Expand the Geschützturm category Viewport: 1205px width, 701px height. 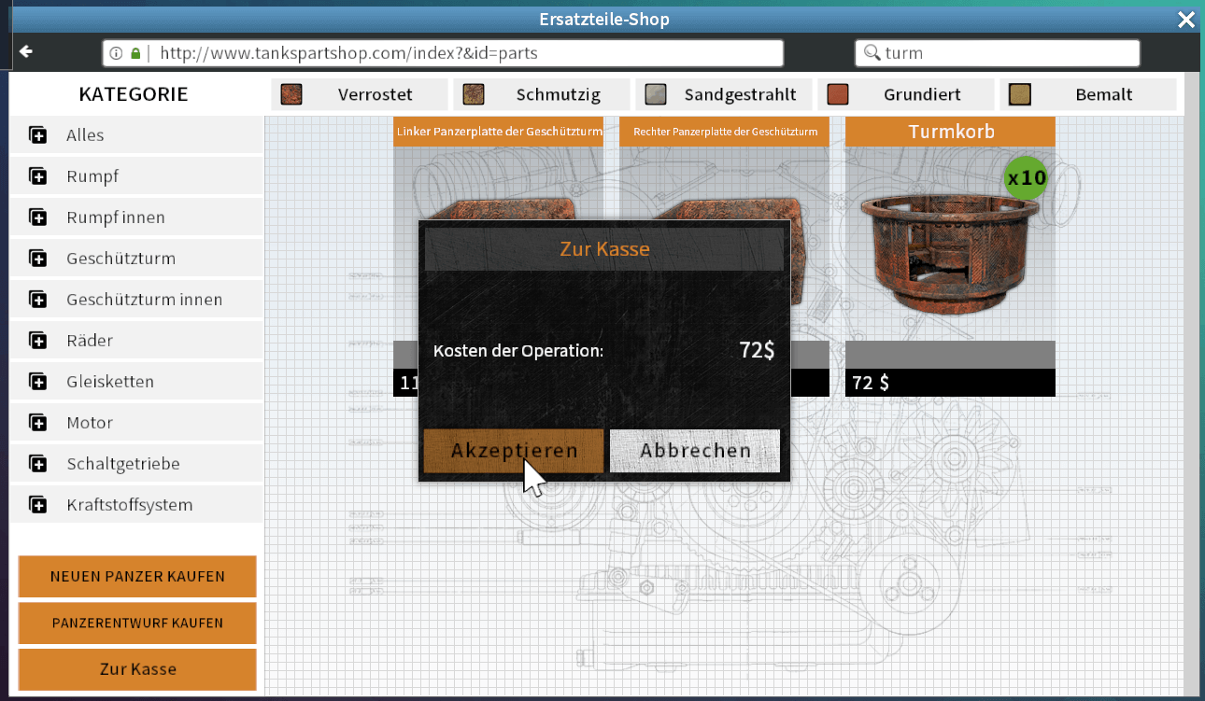[x=120, y=259]
